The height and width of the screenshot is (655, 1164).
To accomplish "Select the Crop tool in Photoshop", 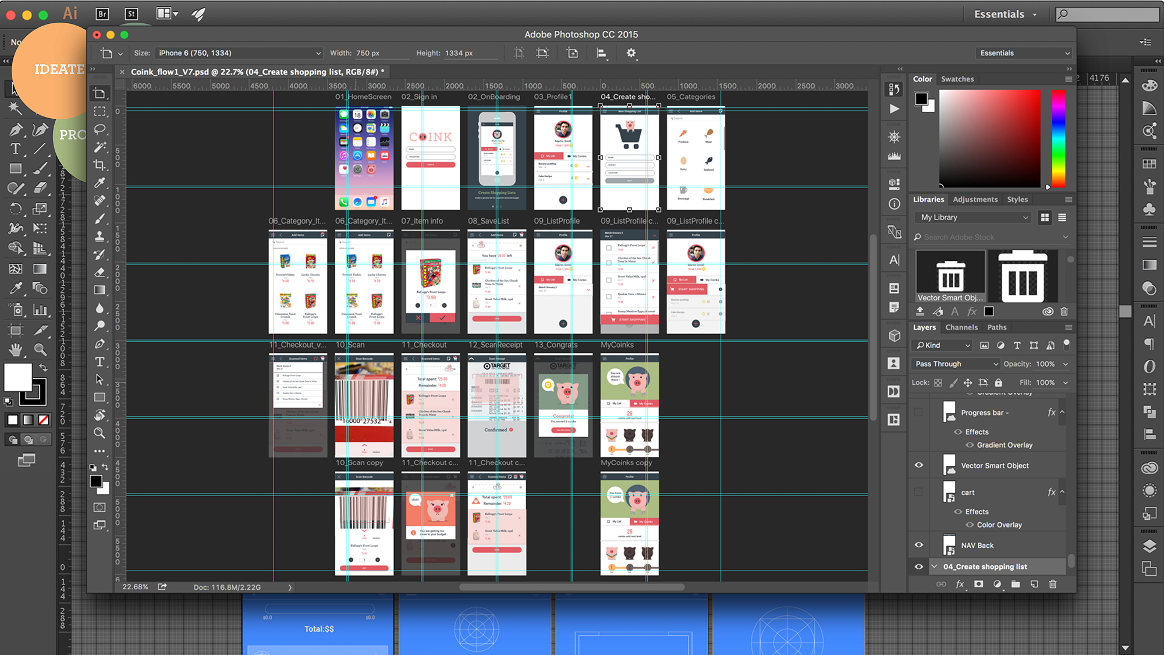I will (100, 165).
